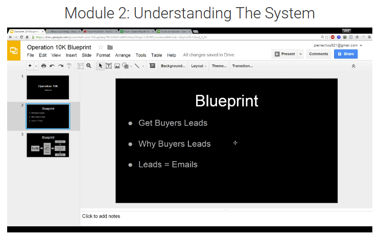The width and height of the screenshot is (380, 237).
Task: Undo the last action
Action: [52, 66]
